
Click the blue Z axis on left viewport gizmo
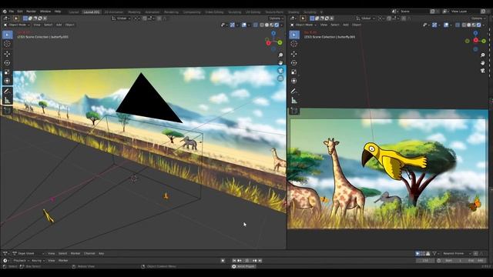click(x=273, y=33)
